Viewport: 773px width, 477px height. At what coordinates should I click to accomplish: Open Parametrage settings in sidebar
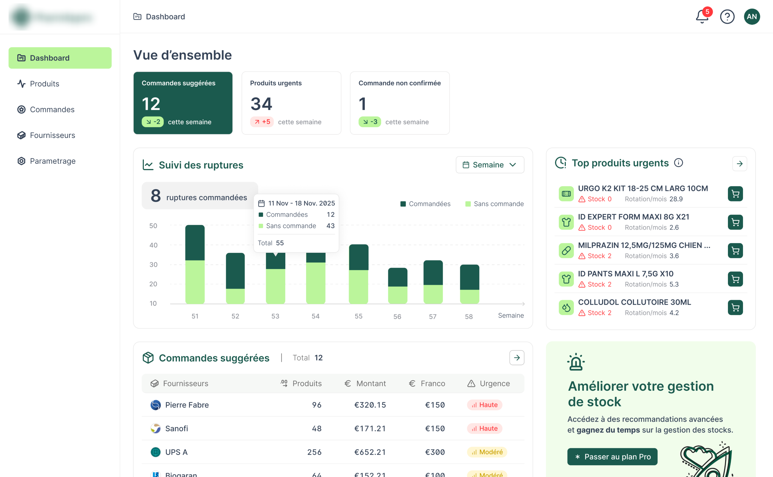tap(53, 161)
